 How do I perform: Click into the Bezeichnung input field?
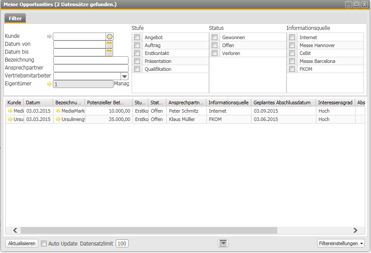[91, 60]
